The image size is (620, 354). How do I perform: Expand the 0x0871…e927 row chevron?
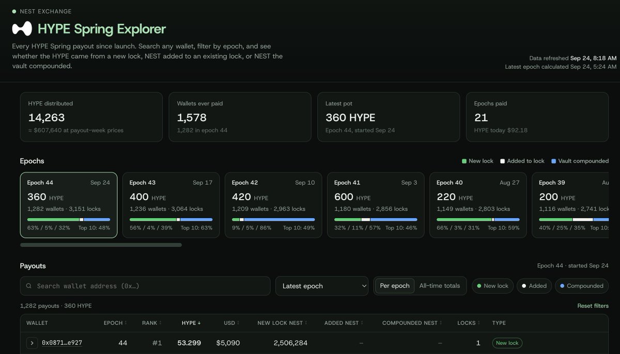tap(32, 343)
